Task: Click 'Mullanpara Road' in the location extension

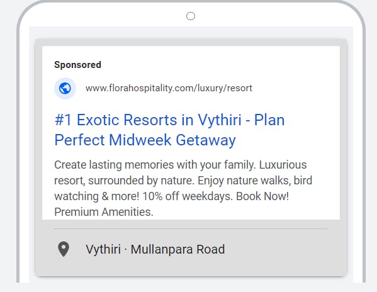Action: pos(177,249)
